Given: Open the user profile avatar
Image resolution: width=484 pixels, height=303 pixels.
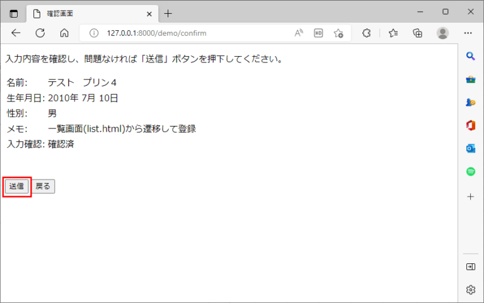Looking at the screenshot, I should 443,33.
